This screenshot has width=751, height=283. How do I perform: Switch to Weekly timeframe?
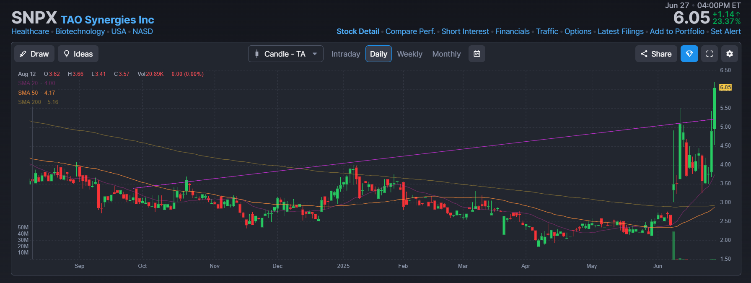(x=409, y=54)
